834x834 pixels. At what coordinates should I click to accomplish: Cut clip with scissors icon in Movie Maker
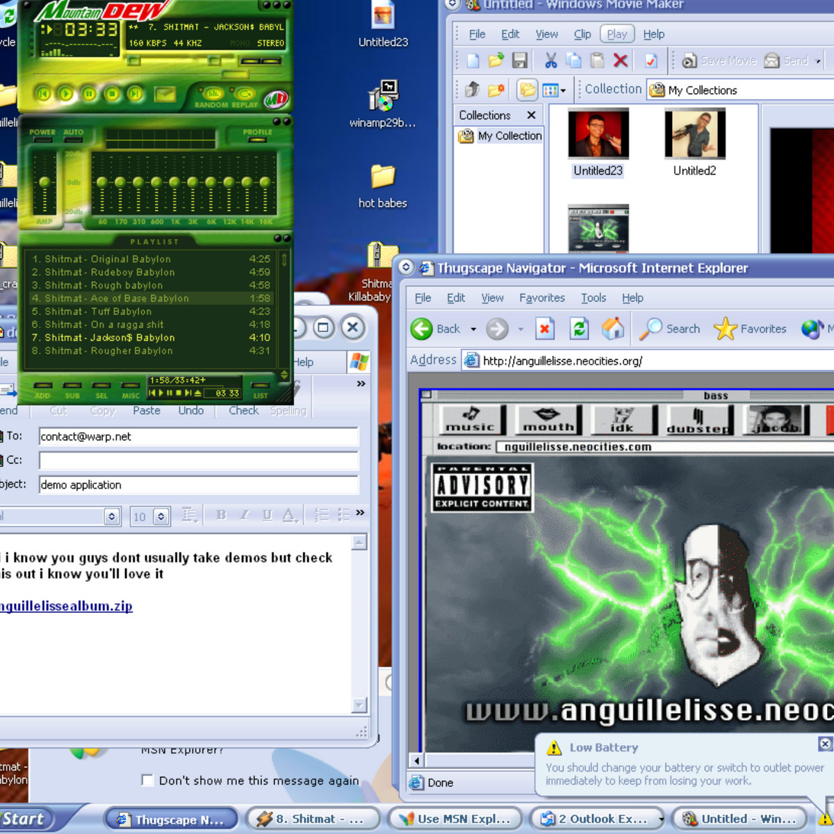click(551, 61)
